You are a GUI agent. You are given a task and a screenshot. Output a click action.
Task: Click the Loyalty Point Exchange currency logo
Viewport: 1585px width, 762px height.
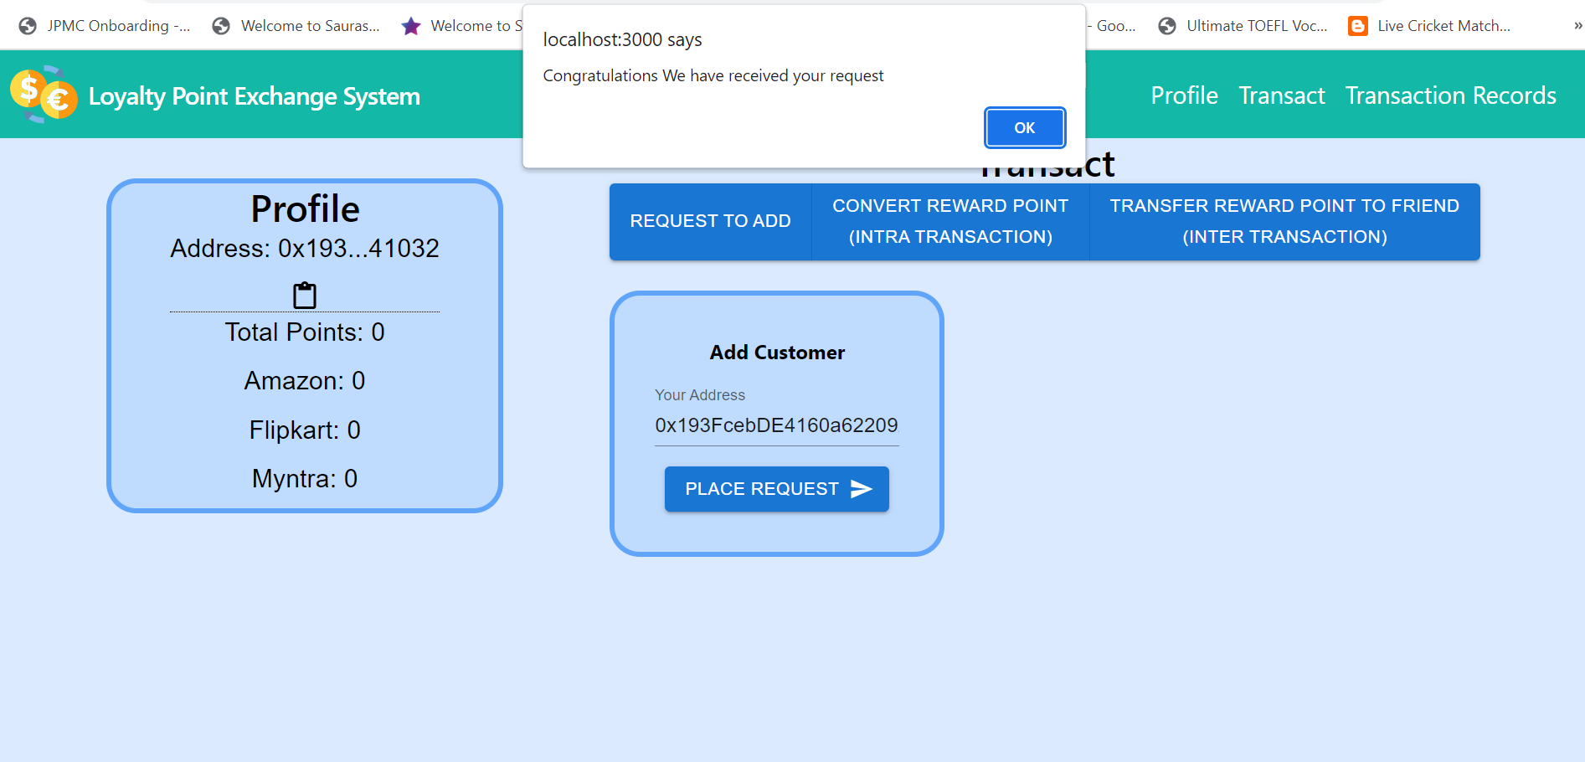[x=42, y=95]
